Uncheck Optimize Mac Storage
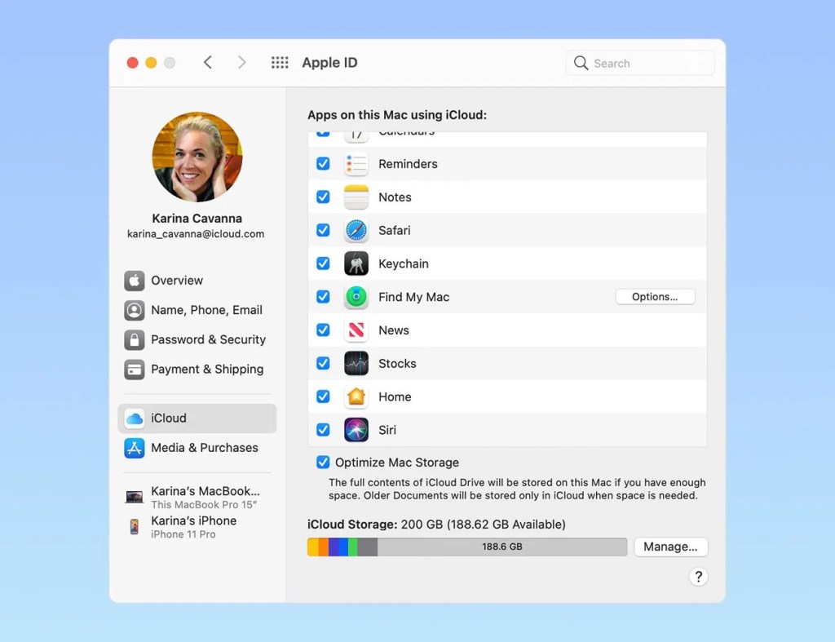 point(323,462)
